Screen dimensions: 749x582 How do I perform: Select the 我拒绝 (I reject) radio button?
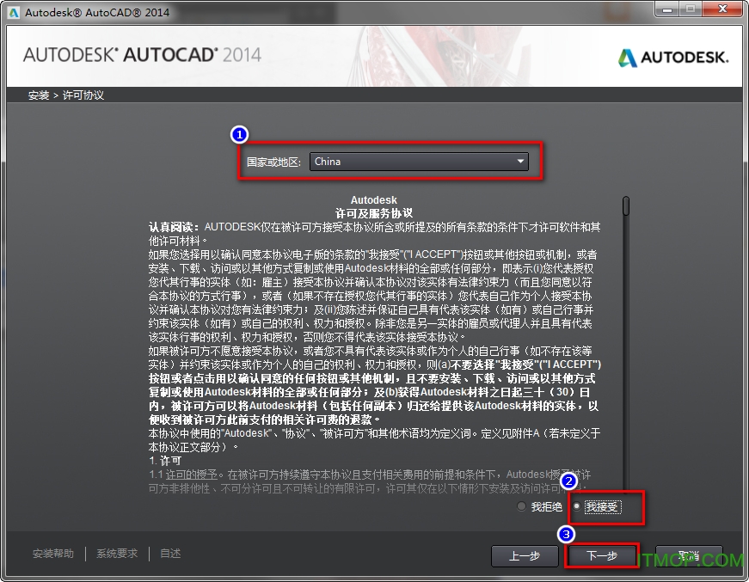click(521, 506)
